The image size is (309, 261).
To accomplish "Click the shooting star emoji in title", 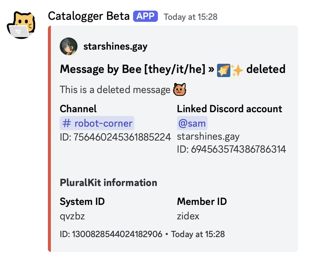I will 222,70.
